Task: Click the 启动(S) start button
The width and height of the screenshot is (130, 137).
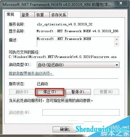Action: pyautogui.click(x=22, y=92)
